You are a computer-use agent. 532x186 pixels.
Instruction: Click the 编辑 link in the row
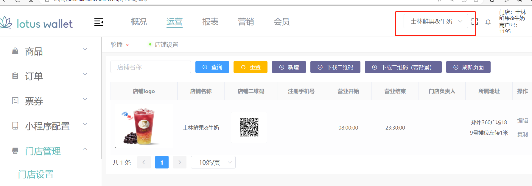[522, 120]
